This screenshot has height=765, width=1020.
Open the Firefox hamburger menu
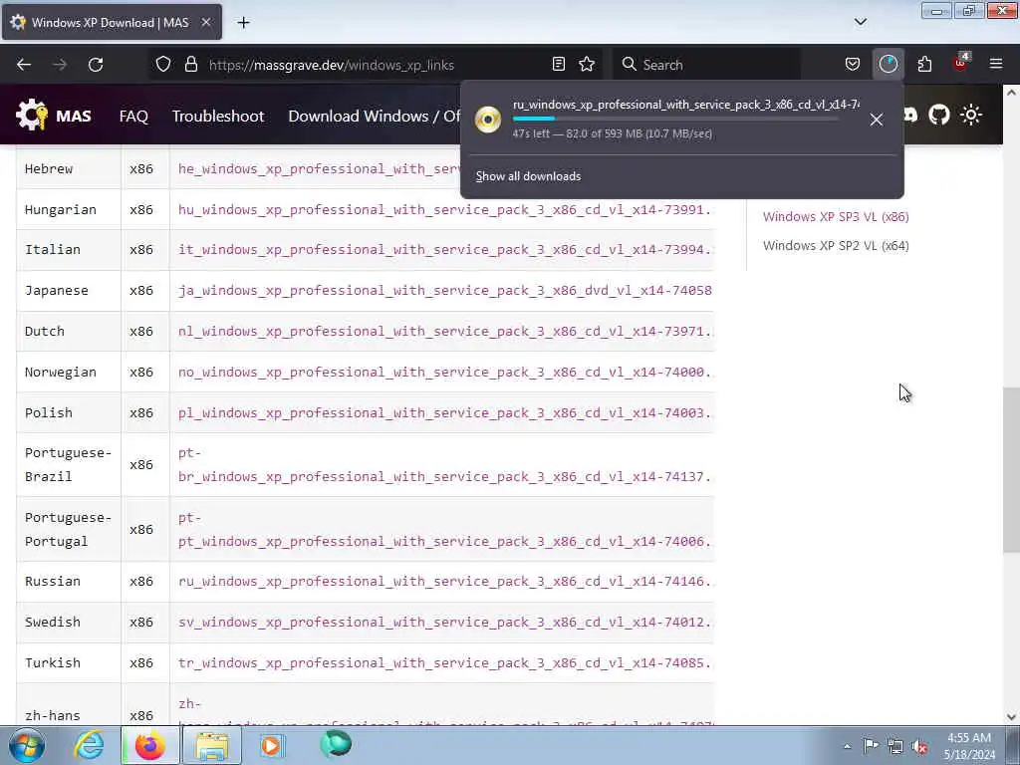(996, 64)
